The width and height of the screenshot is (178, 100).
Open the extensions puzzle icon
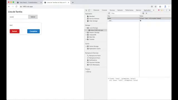coord(160,7)
